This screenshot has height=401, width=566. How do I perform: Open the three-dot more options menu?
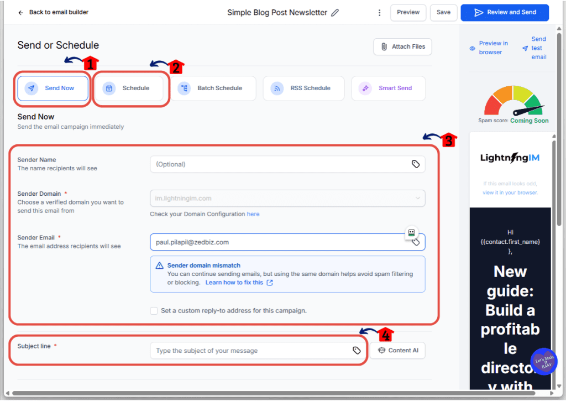(379, 13)
